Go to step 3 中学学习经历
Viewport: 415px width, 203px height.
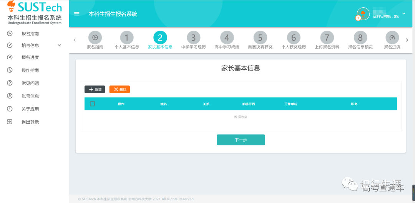click(x=193, y=40)
